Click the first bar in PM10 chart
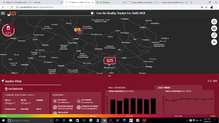Image resolution: width=219 pixels, height=123 pixels. click(113, 107)
